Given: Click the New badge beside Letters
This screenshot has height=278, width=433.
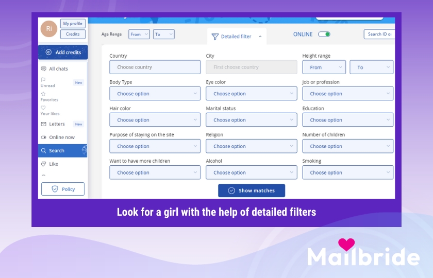Looking at the screenshot, I should click(x=78, y=124).
